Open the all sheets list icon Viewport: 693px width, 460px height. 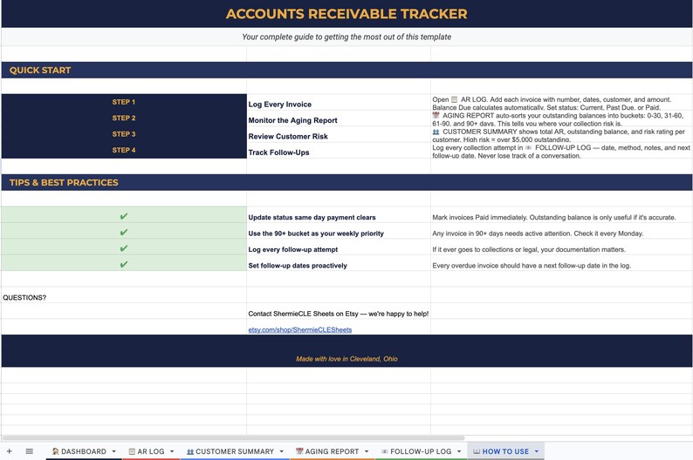[29, 451]
